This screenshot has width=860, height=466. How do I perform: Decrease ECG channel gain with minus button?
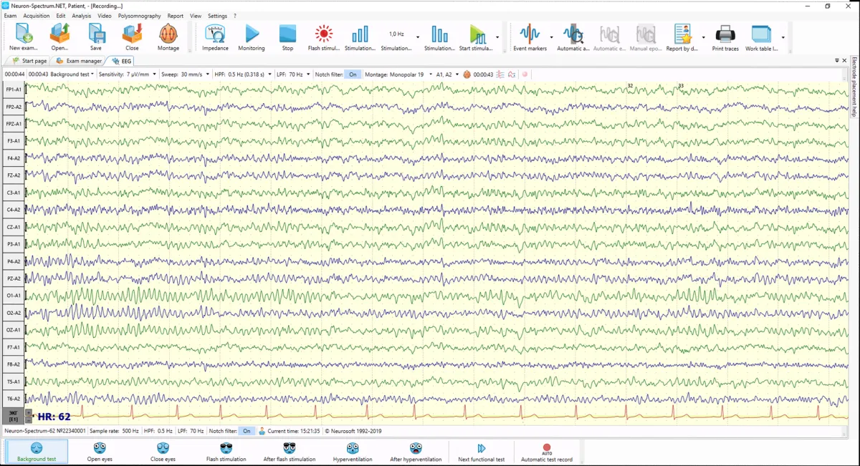pos(29,419)
